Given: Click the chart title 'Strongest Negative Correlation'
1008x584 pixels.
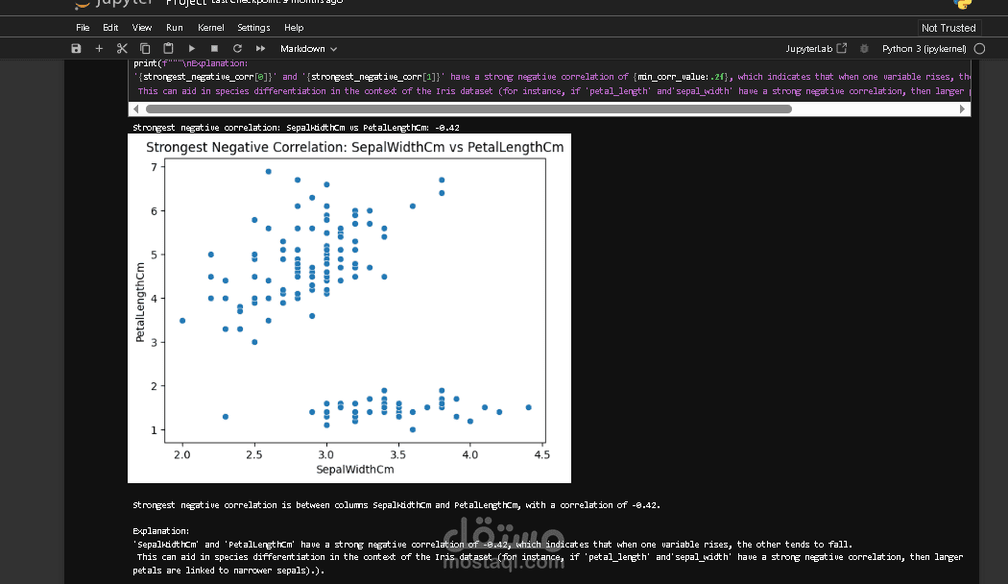Looking at the screenshot, I should coord(355,147).
